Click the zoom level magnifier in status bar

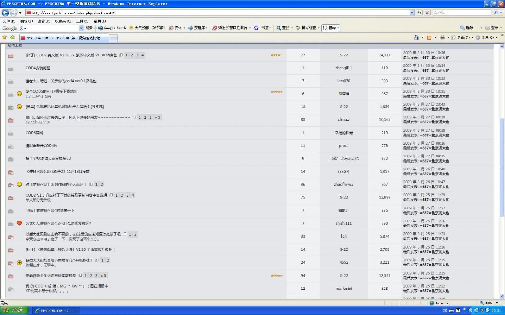coord(482,303)
